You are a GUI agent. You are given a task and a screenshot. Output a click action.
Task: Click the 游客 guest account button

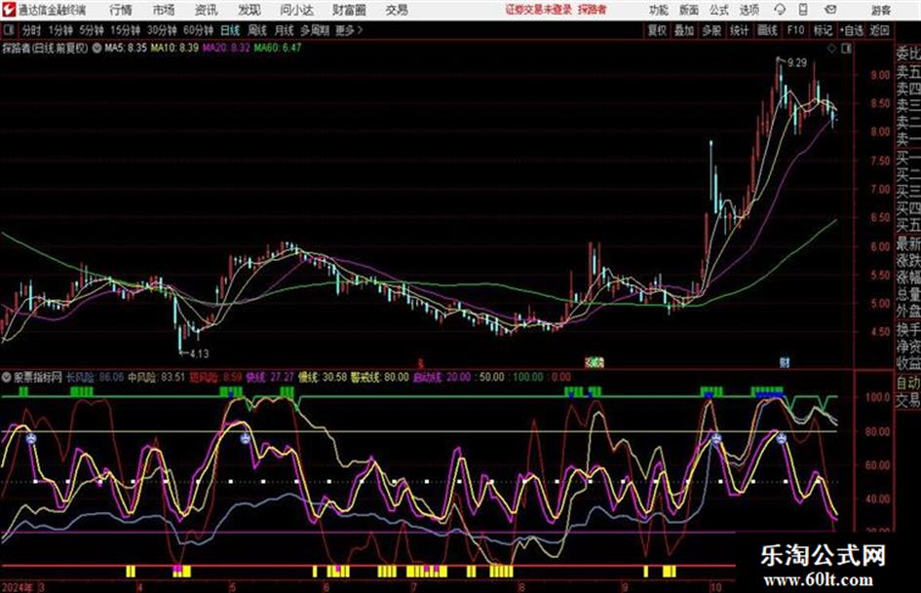pos(880,10)
